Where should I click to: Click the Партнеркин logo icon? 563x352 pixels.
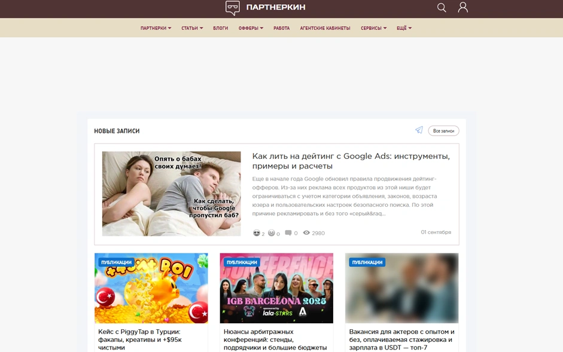pyautogui.click(x=232, y=8)
